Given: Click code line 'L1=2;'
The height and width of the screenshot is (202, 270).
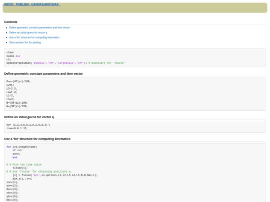Looking at the screenshot, I should coord(10,96).
